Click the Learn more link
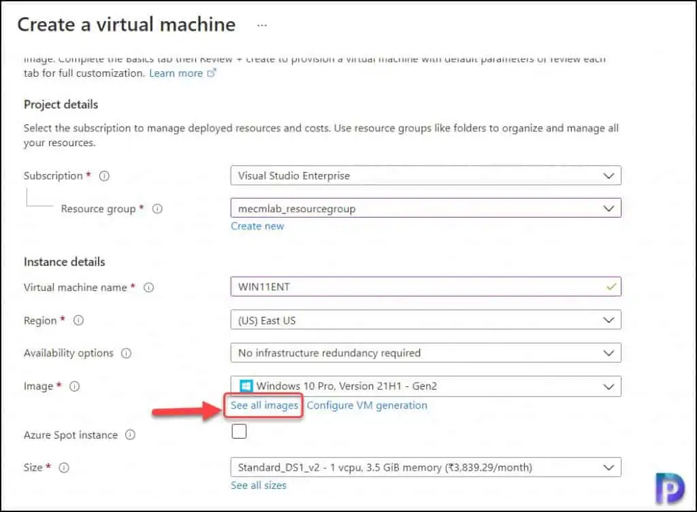This screenshot has height=512, width=697. [176, 73]
